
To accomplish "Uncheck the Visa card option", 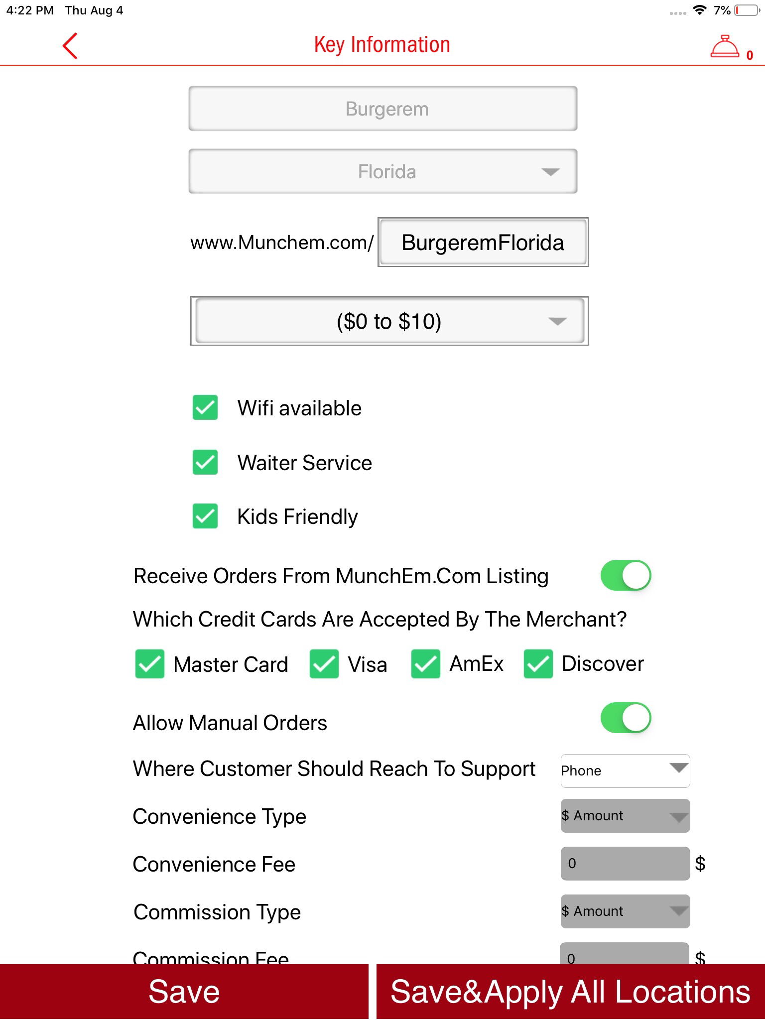I will [324, 664].
